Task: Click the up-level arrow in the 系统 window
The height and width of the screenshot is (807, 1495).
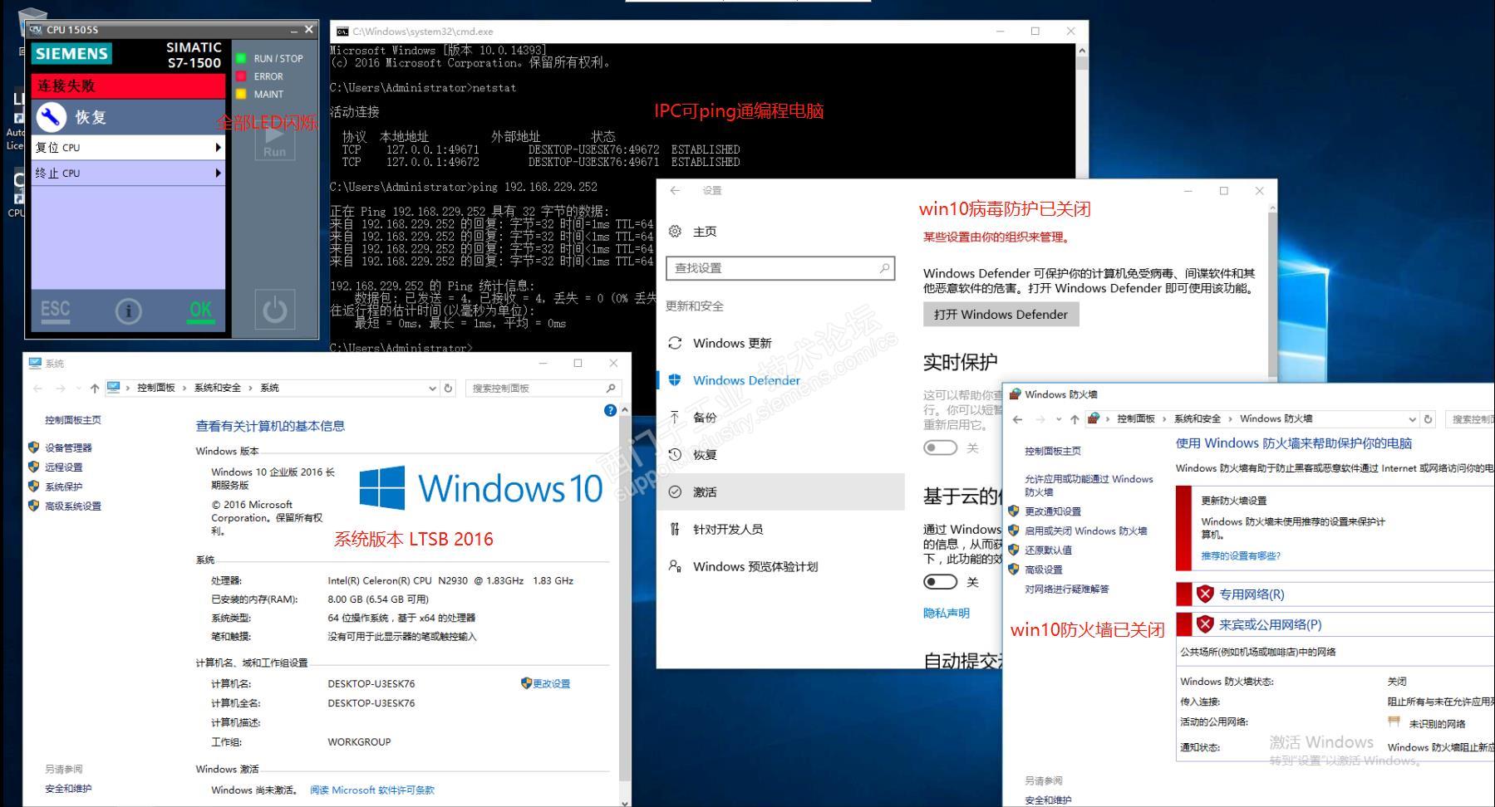Action: [x=95, y=388]
